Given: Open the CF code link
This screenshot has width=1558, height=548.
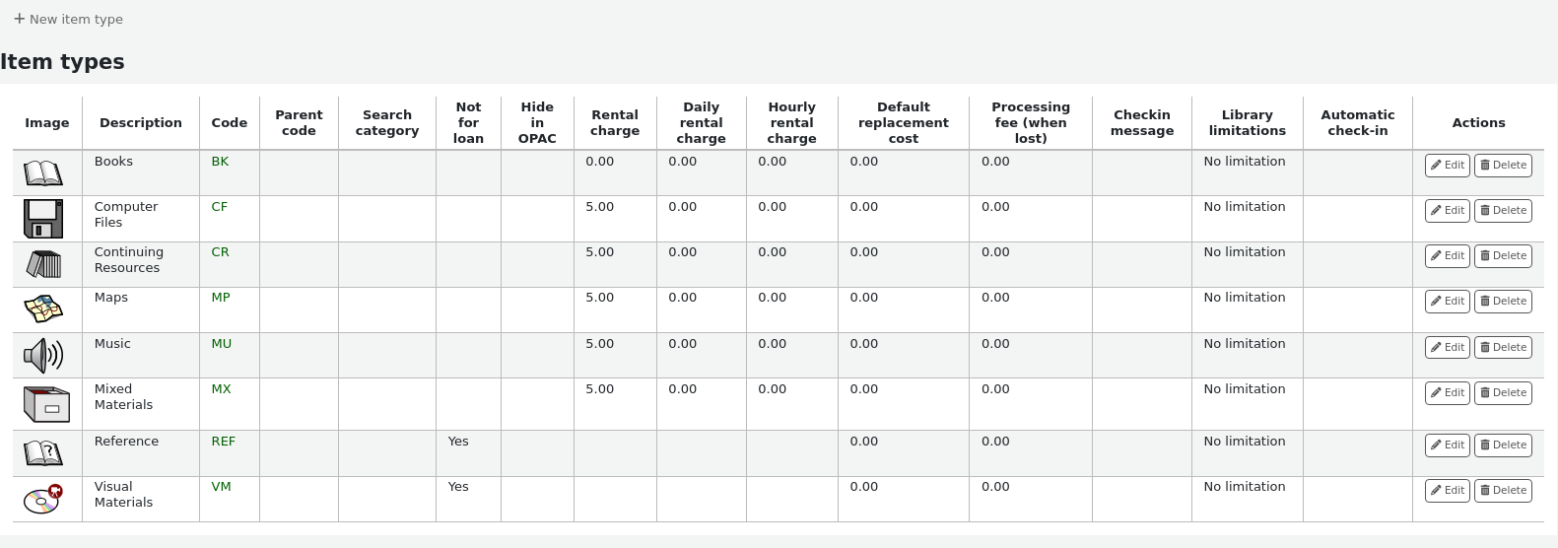Looking at the screenshot, I should point(219,207).
